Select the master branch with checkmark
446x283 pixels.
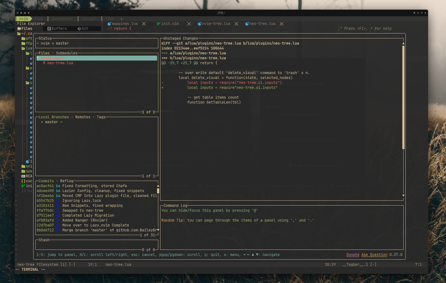tap(52, 122)
